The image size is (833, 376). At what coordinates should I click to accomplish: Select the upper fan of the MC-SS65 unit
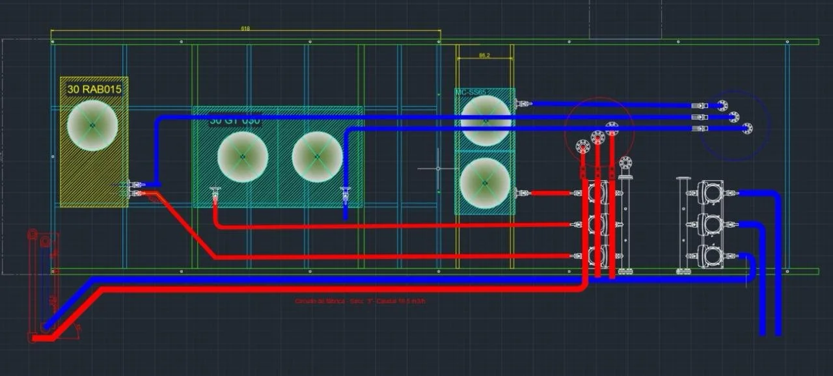pos(485,120)
